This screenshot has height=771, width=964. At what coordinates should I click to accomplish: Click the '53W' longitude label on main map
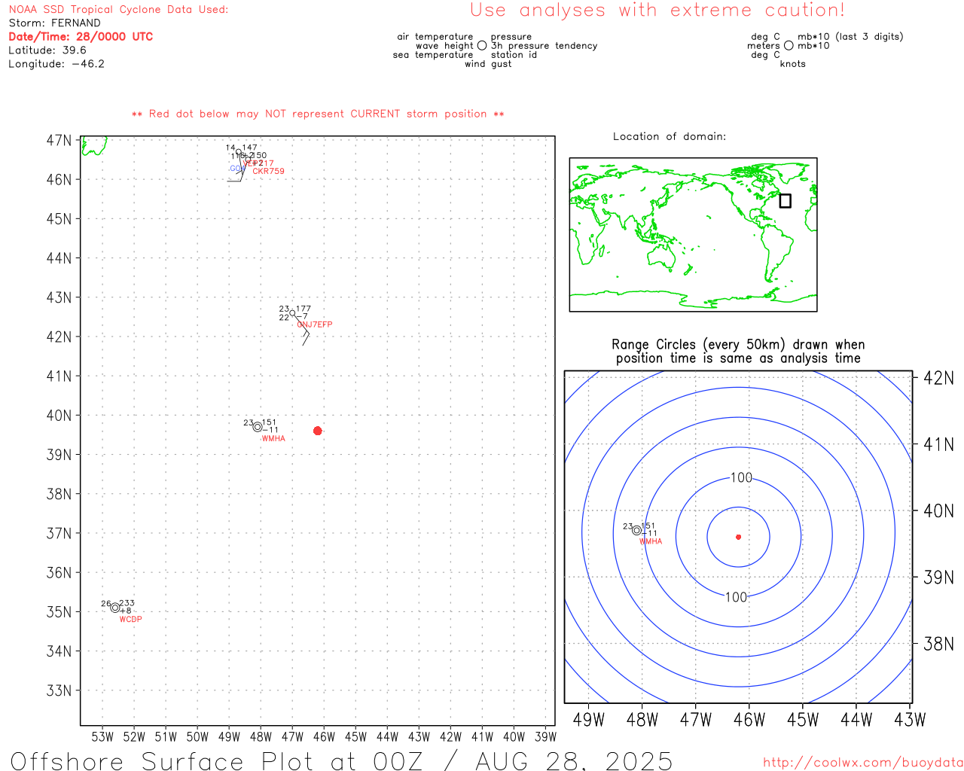[x=102, y=736]
